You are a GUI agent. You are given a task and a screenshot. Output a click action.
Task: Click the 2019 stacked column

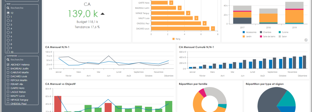point(294,13)
